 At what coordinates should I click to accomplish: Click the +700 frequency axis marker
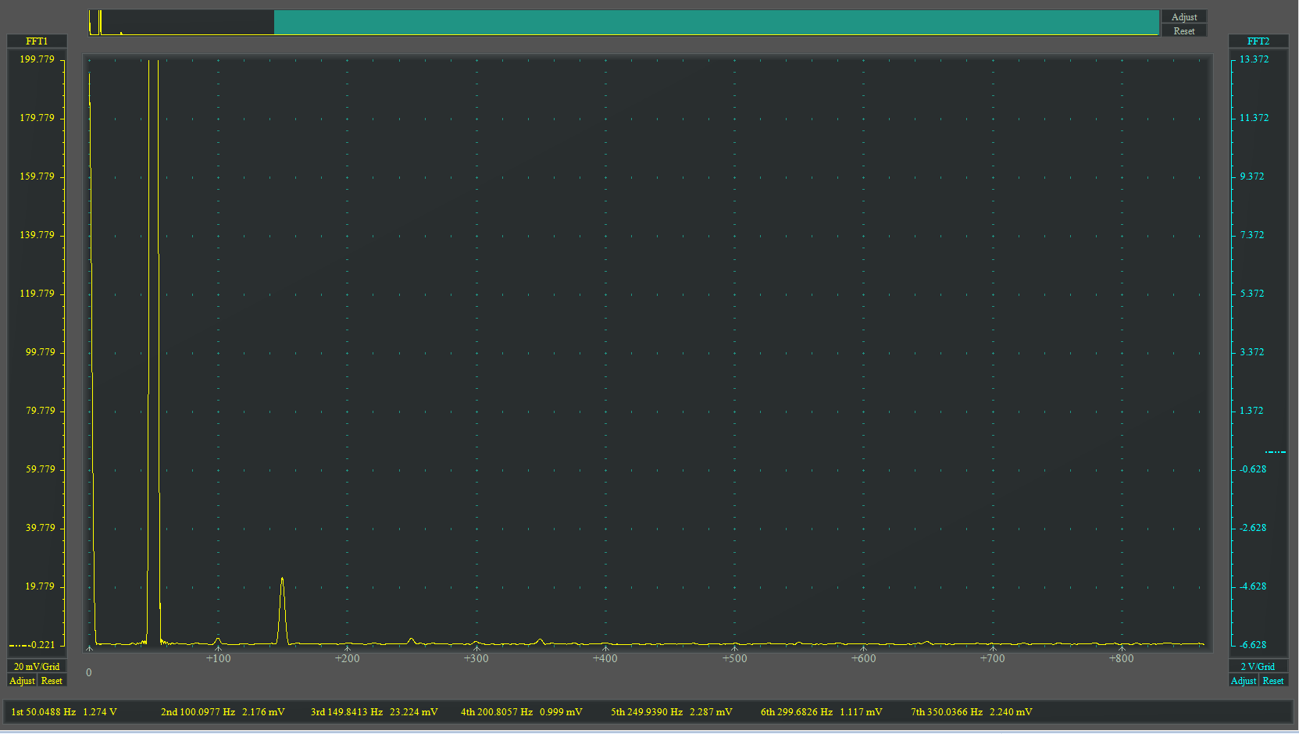tap(993, 658)
